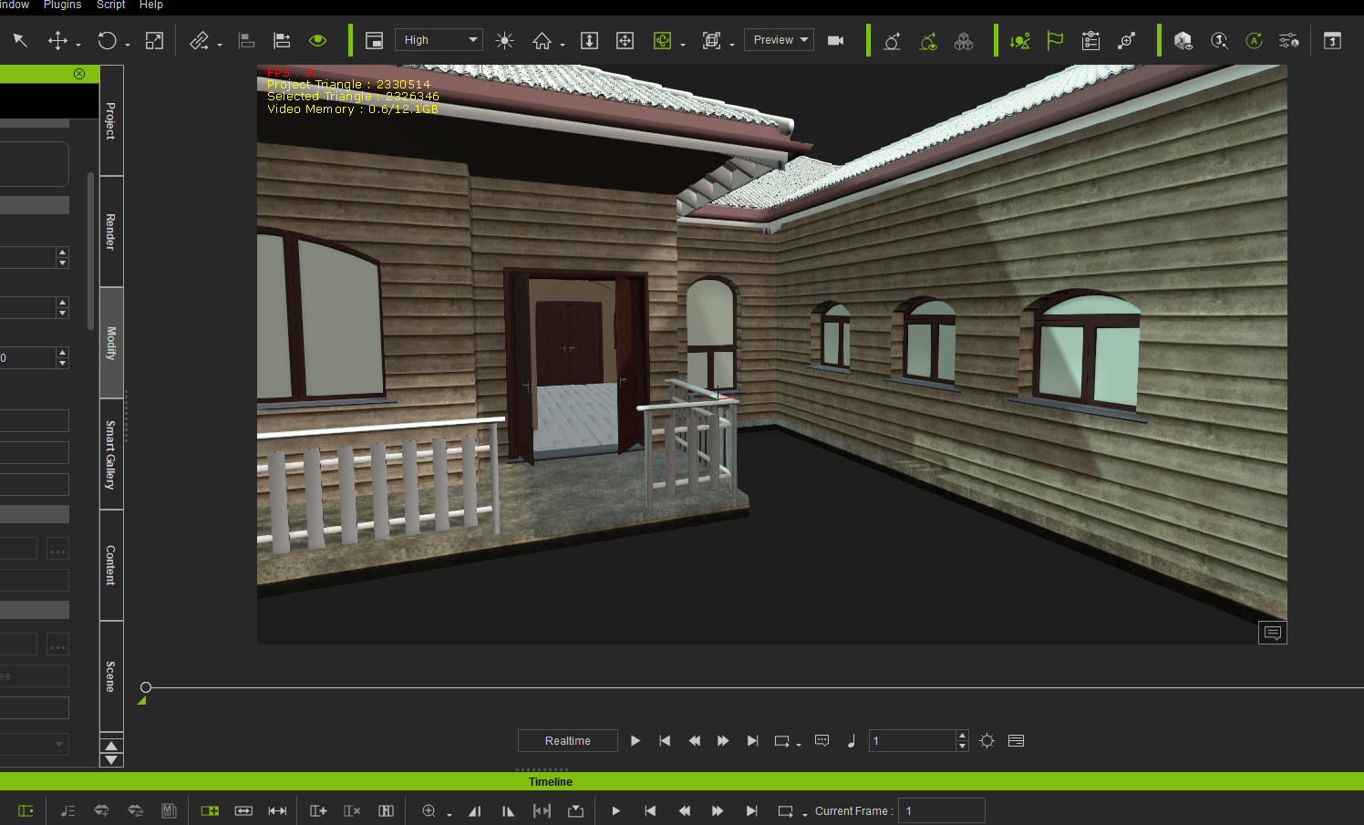Toggle the green eye visibility icon

tap(317, 40)
